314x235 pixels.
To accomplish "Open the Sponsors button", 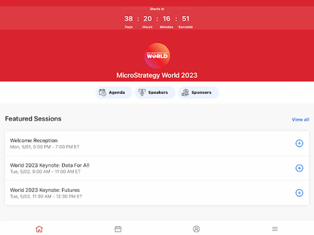I will click(x=198, y=92).
